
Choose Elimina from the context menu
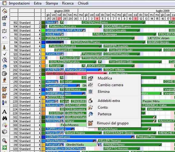(x=104, y=92)
